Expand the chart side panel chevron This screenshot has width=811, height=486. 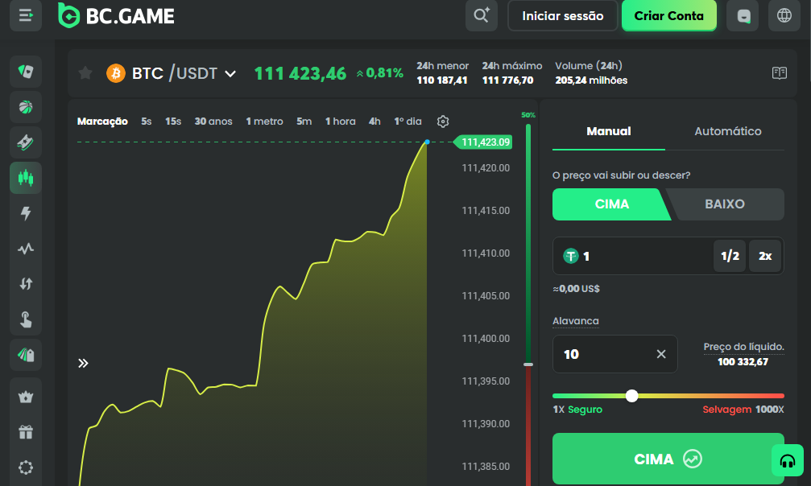[x=83, y=363]
